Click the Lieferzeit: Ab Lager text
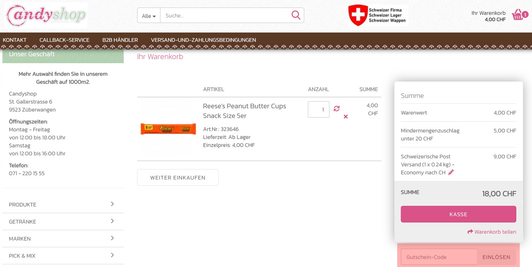Screen dimensions: 532x267 click(227, 137)
